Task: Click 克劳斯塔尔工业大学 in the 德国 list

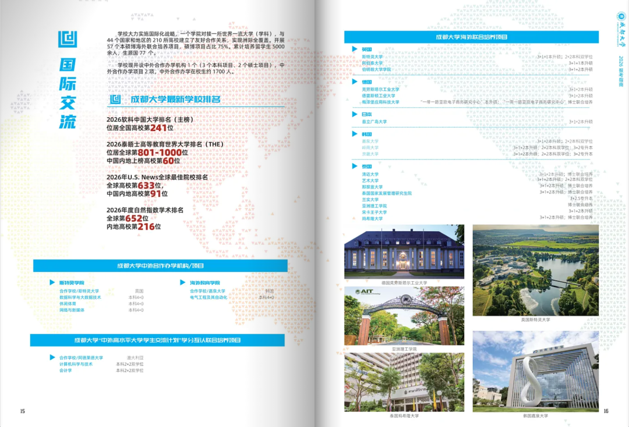Action: coord(381,90)
